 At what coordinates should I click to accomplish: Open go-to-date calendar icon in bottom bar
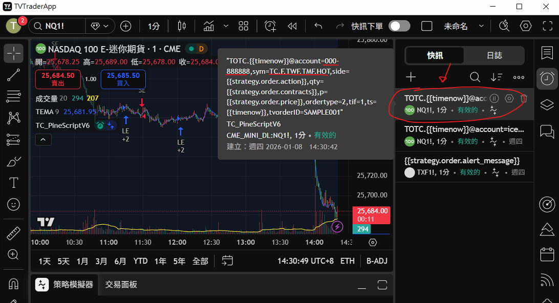click(228, 261)
